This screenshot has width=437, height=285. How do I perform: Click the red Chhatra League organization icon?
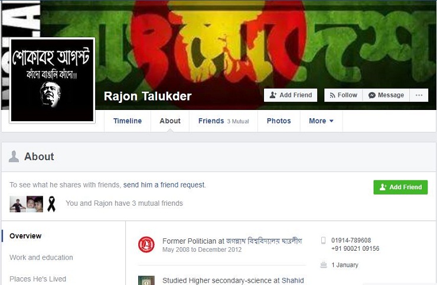point(146,245)
